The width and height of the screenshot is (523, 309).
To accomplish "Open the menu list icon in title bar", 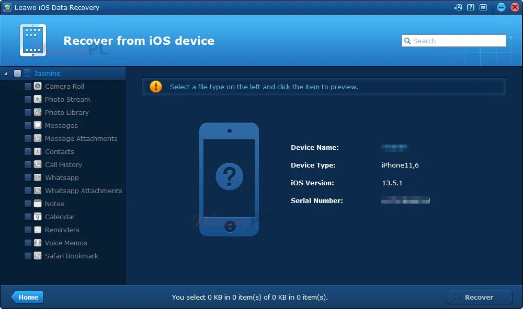I will [x=483, y=7].
